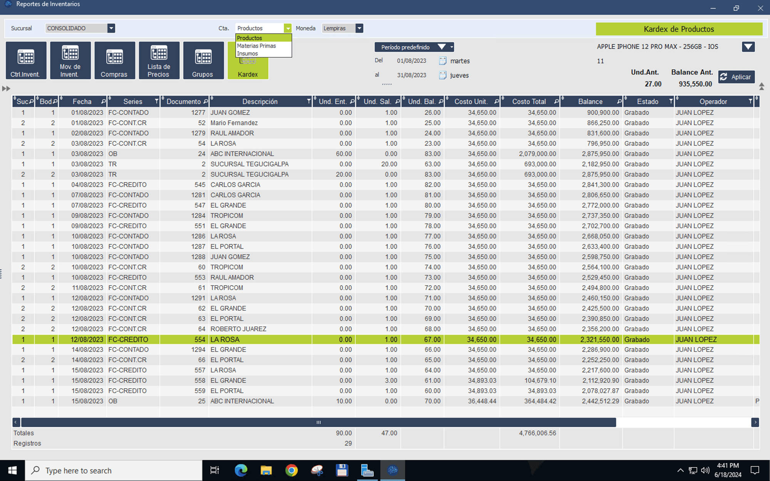The width and height of the screenshot is (770, 481).
Task: Open the Compras report
Action: (114, 60)
